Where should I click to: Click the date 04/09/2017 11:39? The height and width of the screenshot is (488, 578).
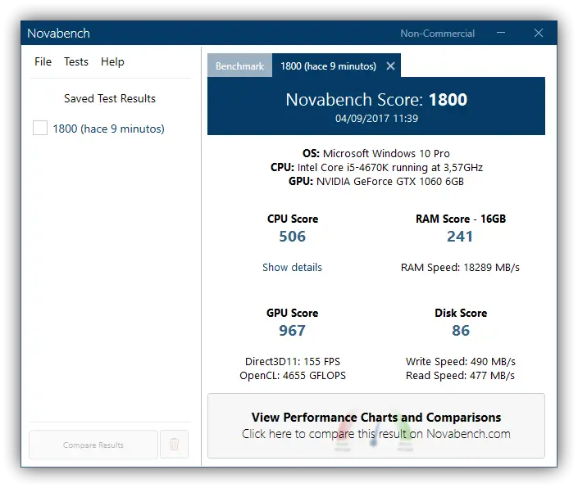(x=376, y=119)
